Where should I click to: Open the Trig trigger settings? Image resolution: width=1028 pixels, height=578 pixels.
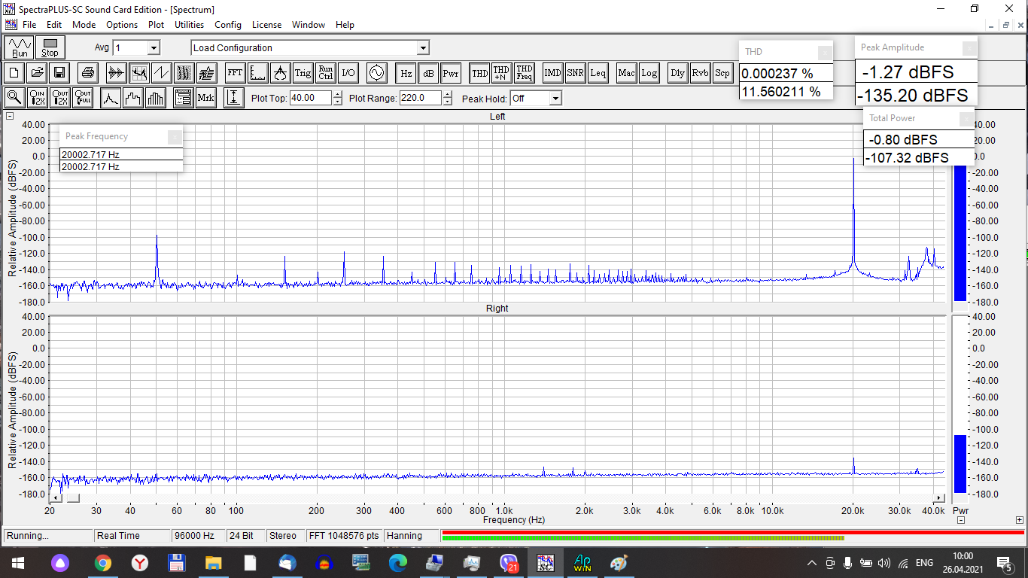click(303, 73)
